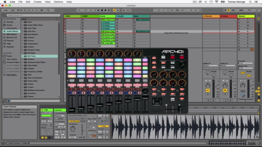Toggle the KEY map mode switch
This screenshot has width=262, height=147.
pos(233,10)
